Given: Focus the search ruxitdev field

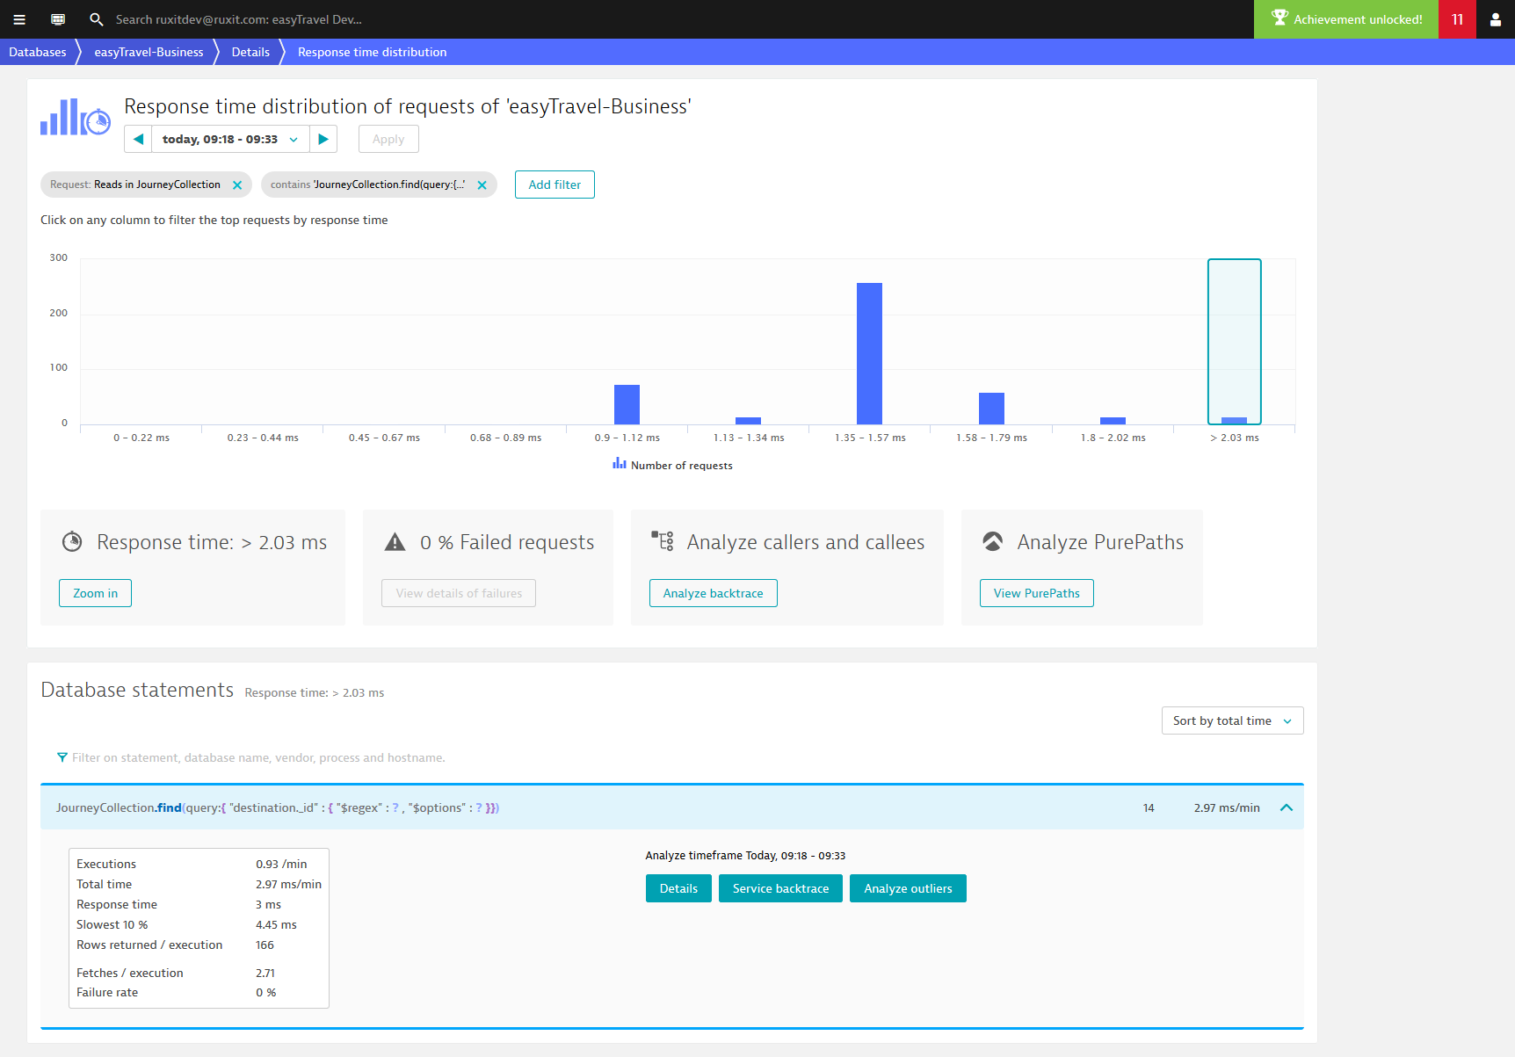Looking at the screenshot, I should pyautogui.click(x=239, y=19).
